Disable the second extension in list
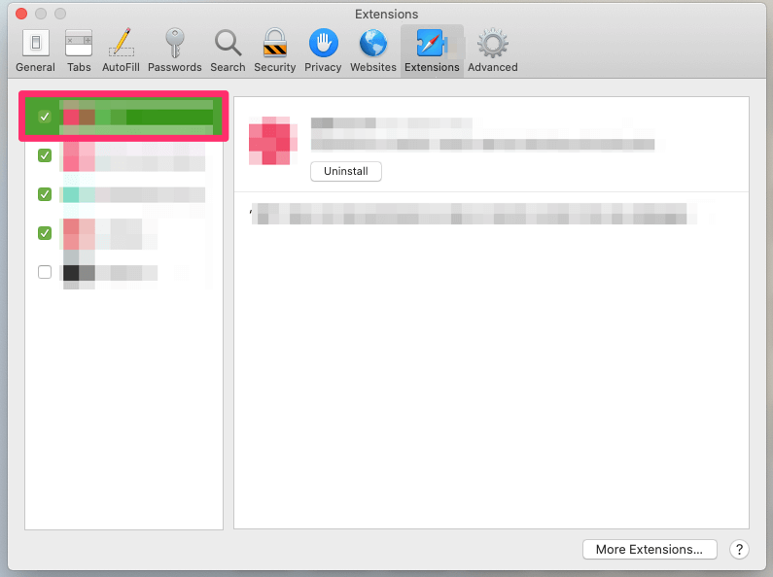This screenshot has width=773, height=577. click(45, 155)
